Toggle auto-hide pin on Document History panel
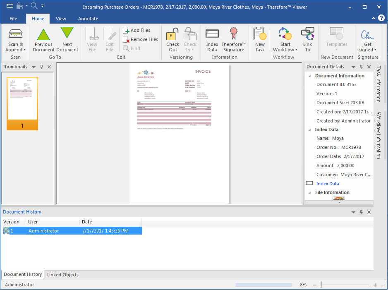The height and width of the screenshot is (290, 388). click(361, 212)
